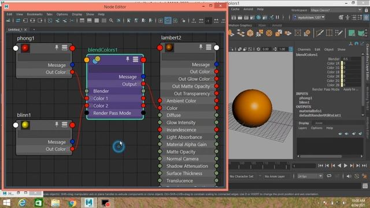Expand the Ambient Color attribute on lambert2
The image size is (370, 208).
[x=164, y=101]
